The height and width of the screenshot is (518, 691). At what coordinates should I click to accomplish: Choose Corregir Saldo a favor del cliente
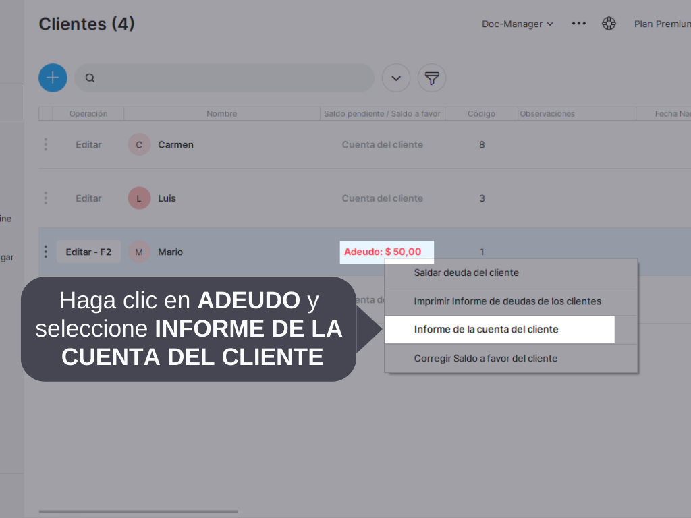coord(485,358)
